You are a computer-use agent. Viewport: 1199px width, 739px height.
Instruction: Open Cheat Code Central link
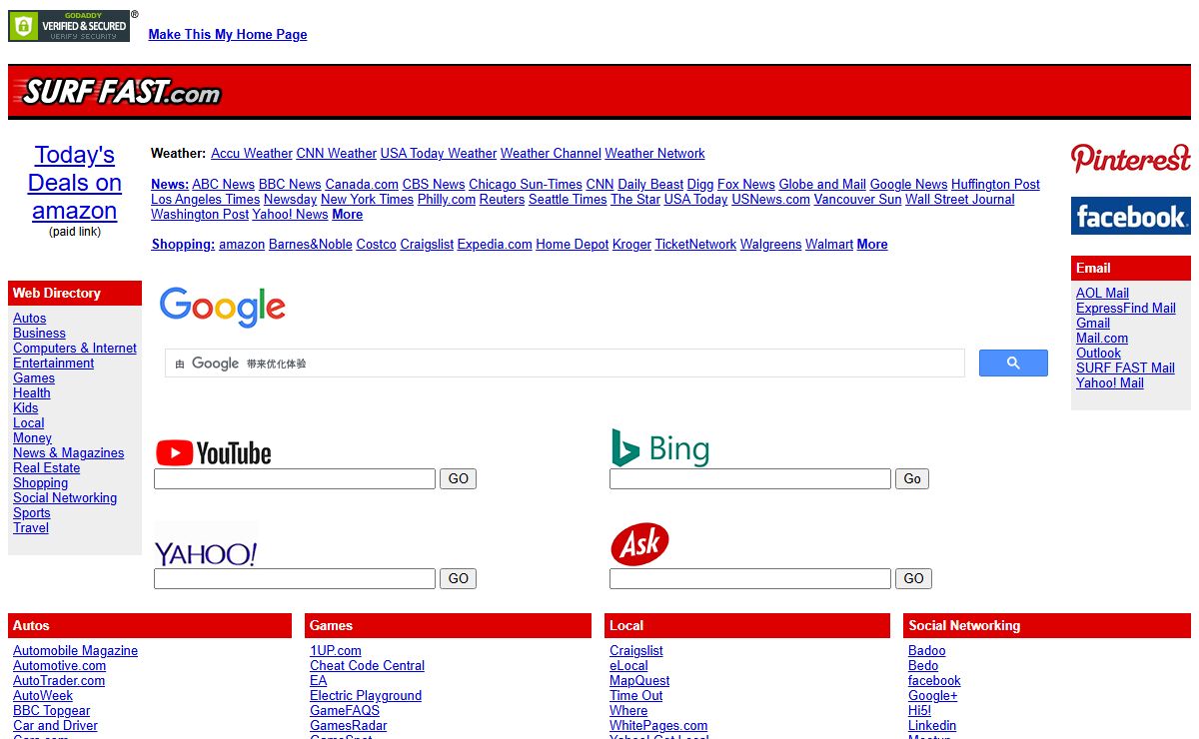pos(367,666)
